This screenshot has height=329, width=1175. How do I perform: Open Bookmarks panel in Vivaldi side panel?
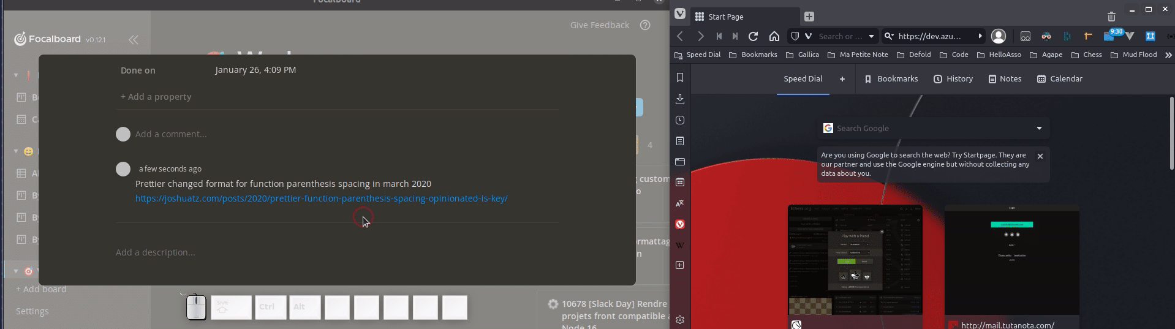pos(680,78)
